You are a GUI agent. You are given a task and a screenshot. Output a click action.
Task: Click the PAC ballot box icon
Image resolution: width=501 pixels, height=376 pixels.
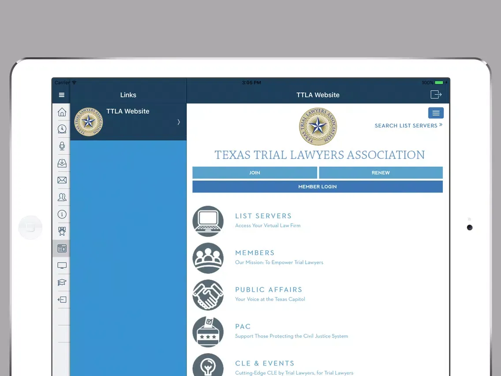[x=208, y=332]
